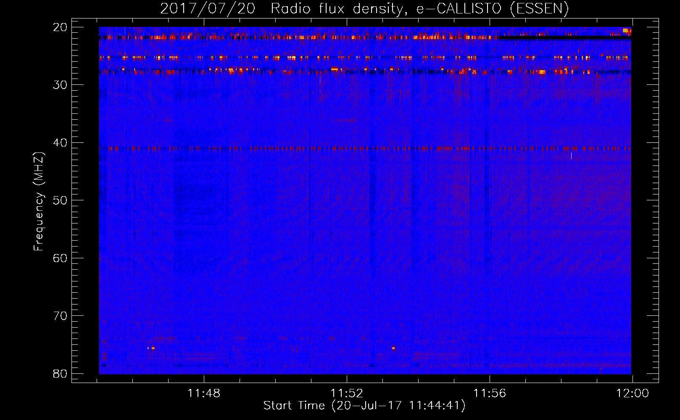Click the 'Start Time (20-Jul-17 11:44:41)' label
The image size is (680, 420).
pos(364,406)
